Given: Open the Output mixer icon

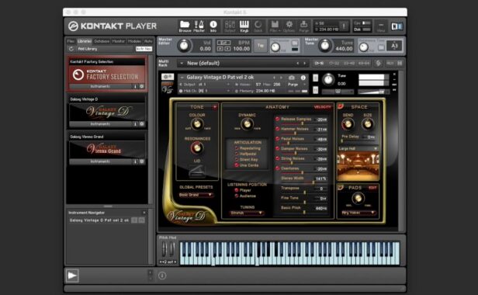Looking at the screenshot, I should coord(230,25).
